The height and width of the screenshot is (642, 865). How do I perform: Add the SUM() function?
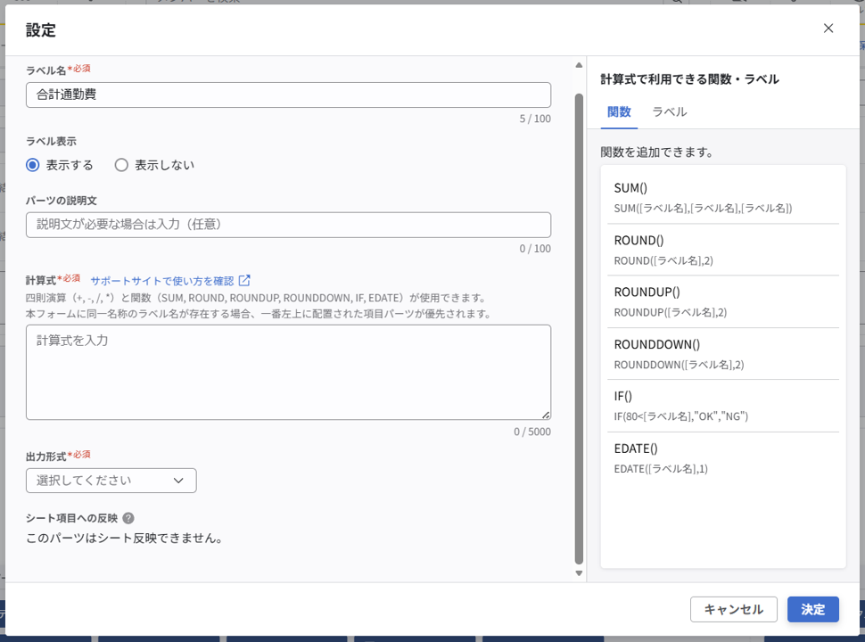click(x=722, y=197)
